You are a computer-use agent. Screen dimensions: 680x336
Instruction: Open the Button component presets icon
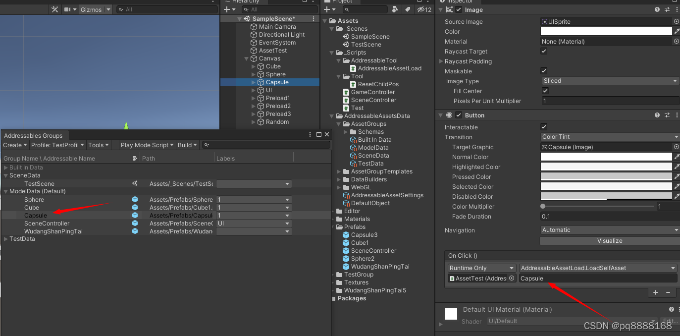pyautogui.click(x=667, y=115)
